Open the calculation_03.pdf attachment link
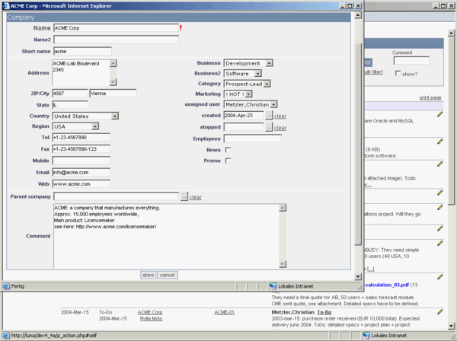 (x=387, y=285)
